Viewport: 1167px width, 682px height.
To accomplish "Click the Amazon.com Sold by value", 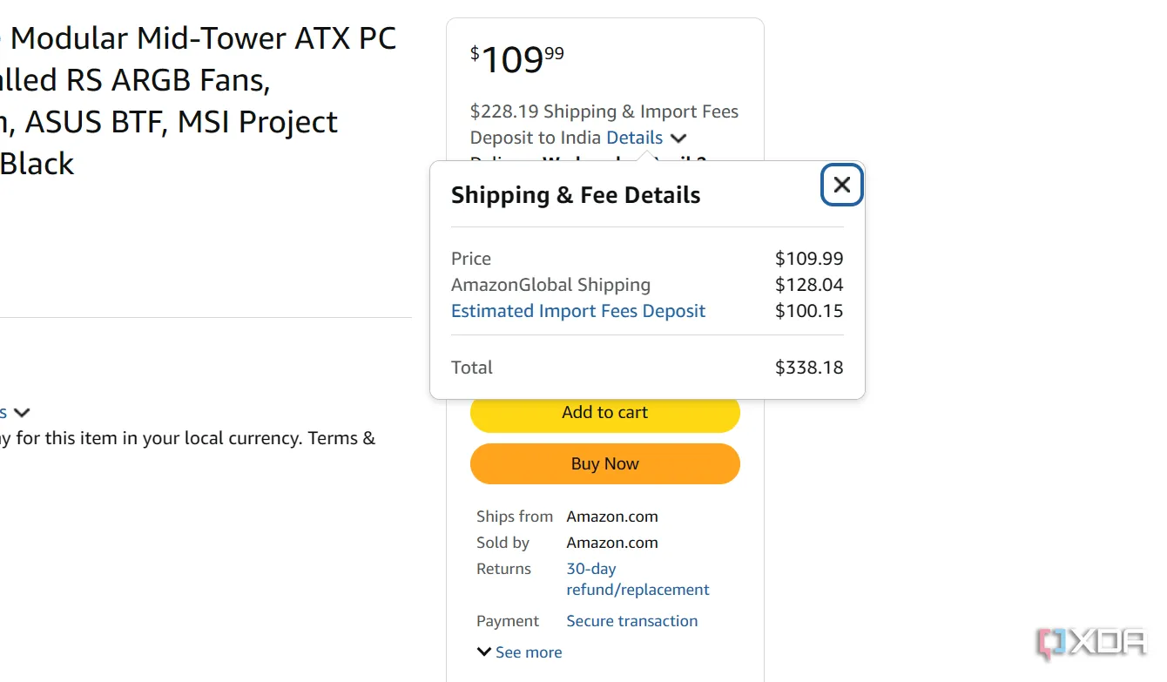I will pyautogui.click(x=611, y=543).
